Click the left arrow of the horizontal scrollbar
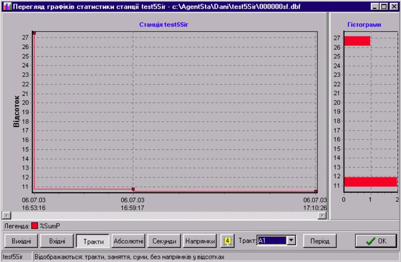This screenshot has width=401, height=262. pyautogui.click(x=6, y=216)
